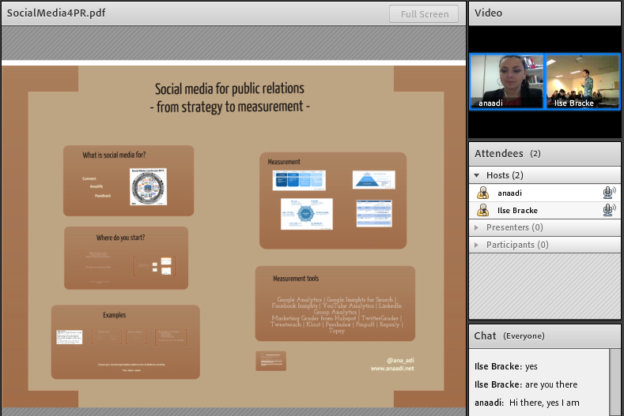
Task: Collapse the Hosts (2) group
Action: pos(477,175)
